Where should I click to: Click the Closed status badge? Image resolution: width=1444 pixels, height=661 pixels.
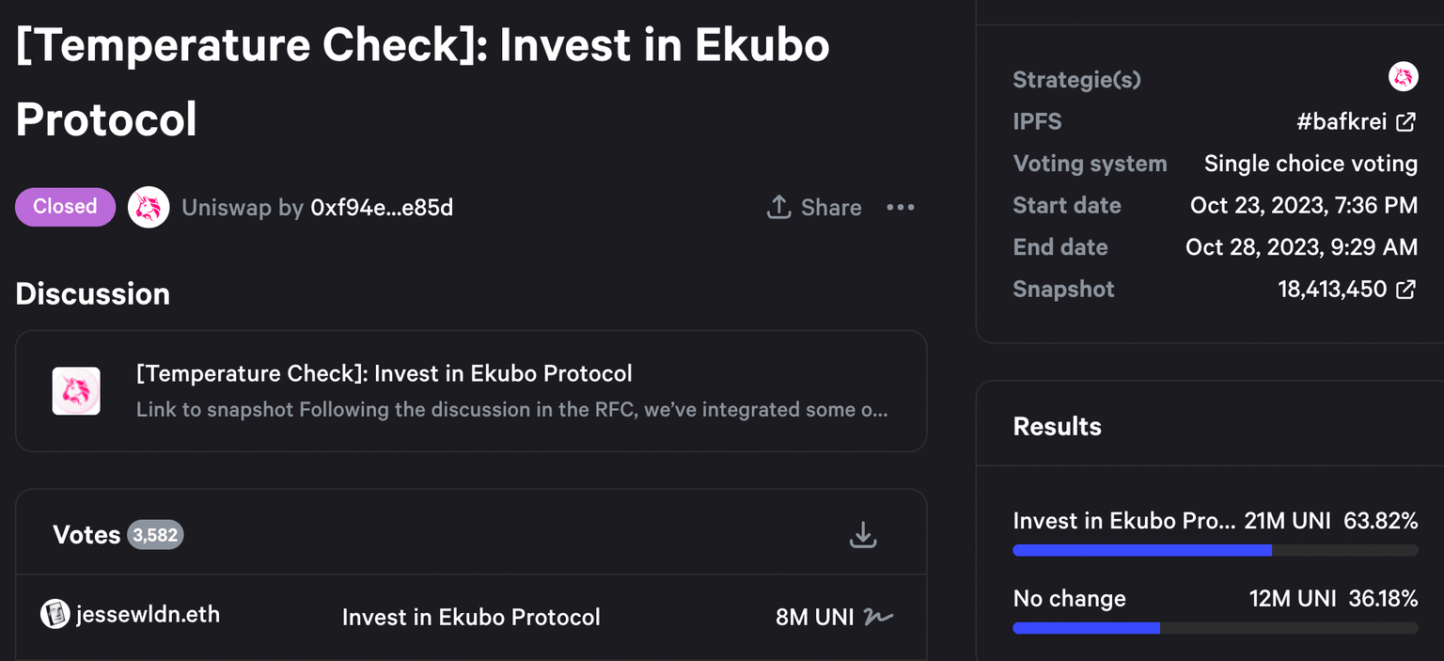tap(65, 207)
